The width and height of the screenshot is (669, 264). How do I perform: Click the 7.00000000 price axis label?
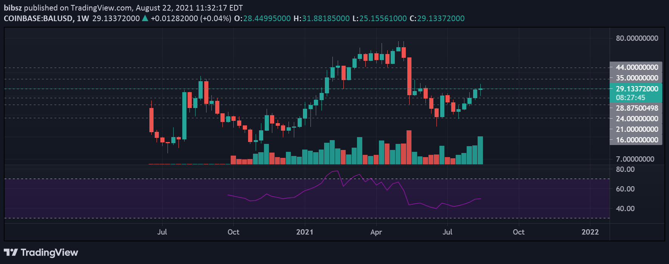coord(635,159)
